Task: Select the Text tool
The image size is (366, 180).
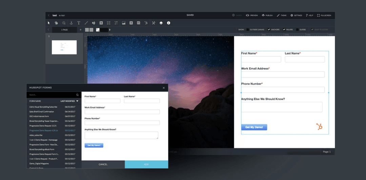Action: coord(79,23)
